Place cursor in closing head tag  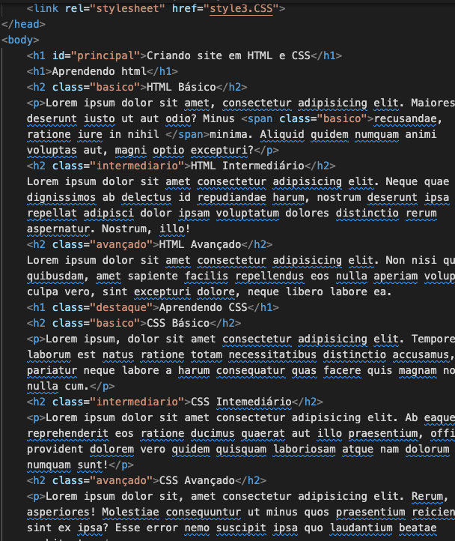[23, 24]
